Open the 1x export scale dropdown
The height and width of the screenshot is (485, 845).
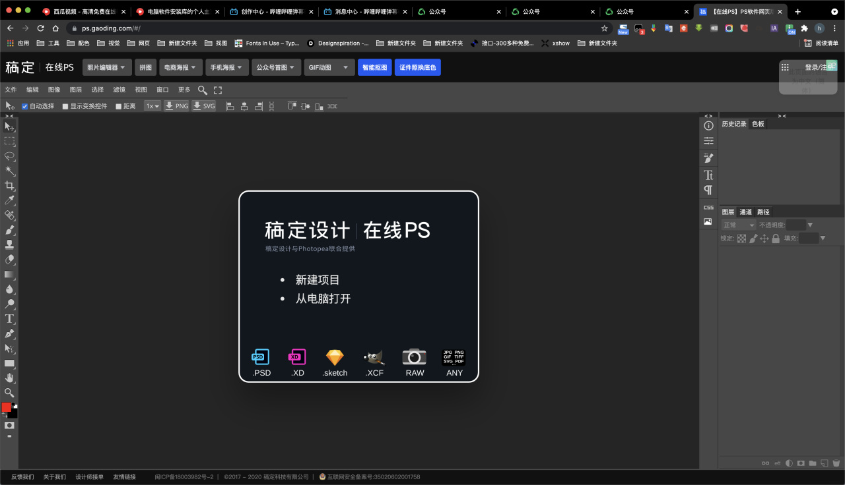pos(152,106)
